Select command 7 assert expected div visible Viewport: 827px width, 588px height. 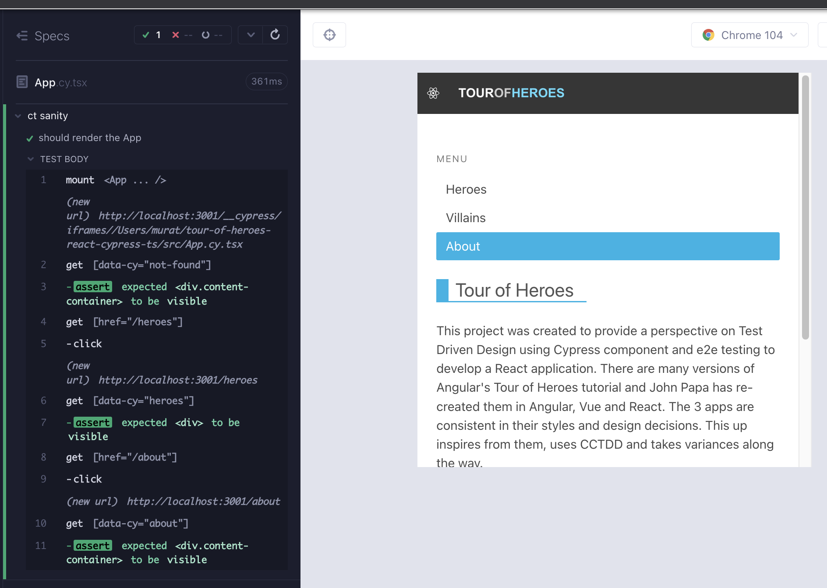coord(157,429)
